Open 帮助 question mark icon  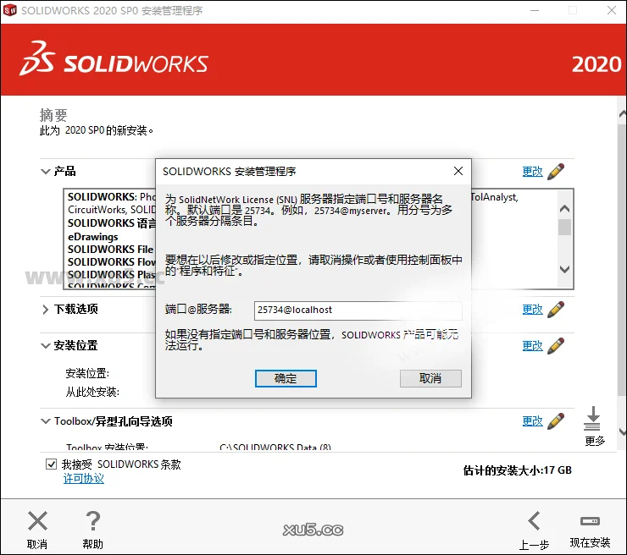coord(93,521)
